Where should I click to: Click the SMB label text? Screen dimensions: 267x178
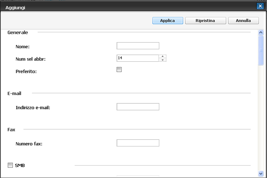pyautogui.click(x=20, y=166)
